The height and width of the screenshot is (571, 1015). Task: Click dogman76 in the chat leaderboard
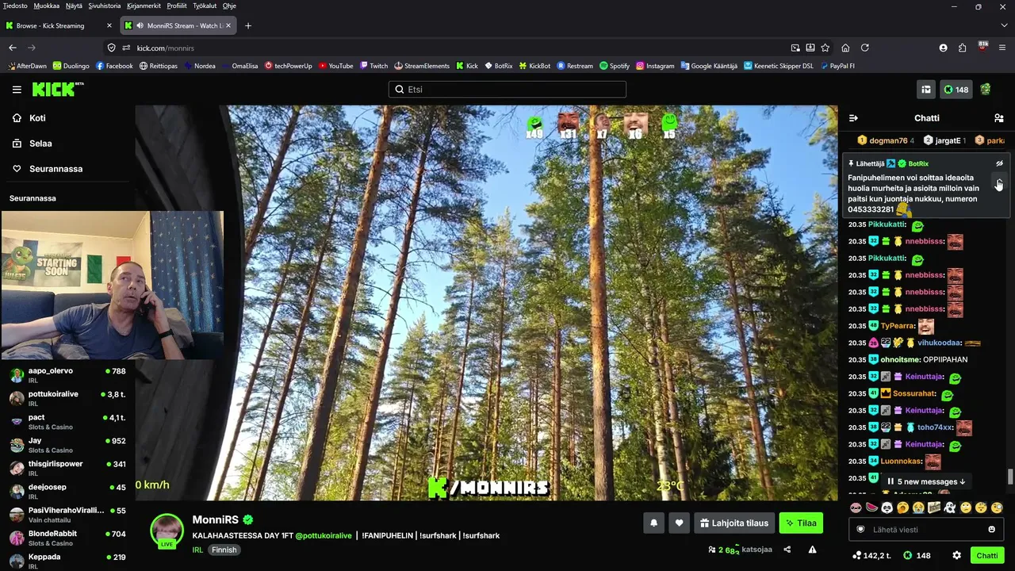886,140
